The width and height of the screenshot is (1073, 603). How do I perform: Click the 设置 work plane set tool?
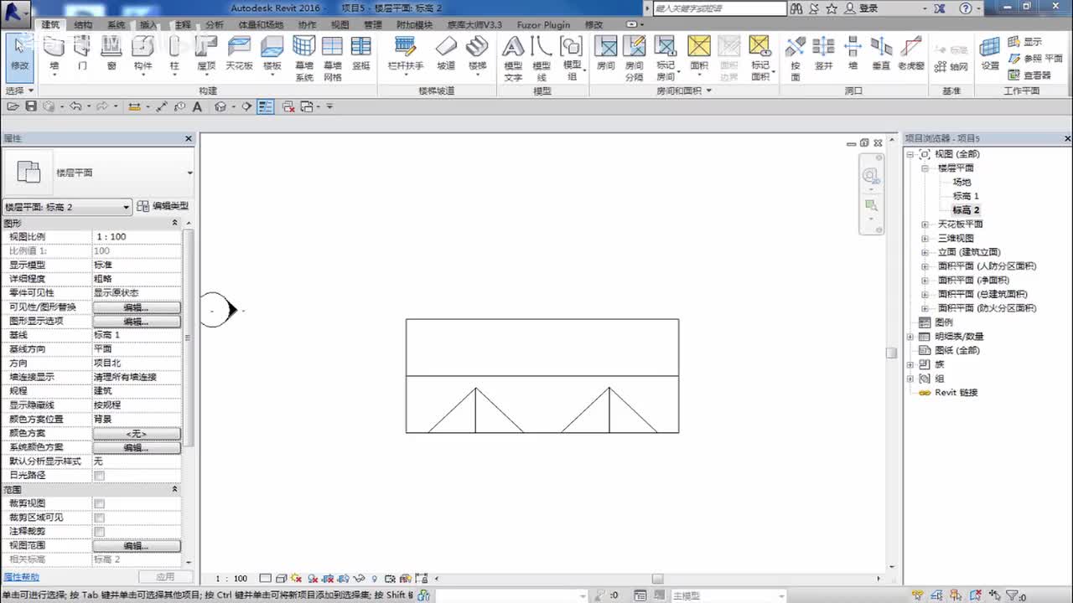(991, 54)
